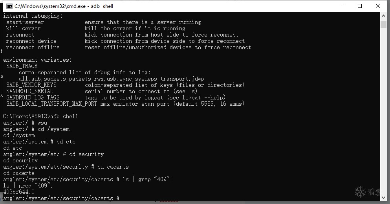This screenshot has height=204, width=390.
Task: Click the window title text 'cmd.exe - adb shell'
Action: (x=64, y=6)
